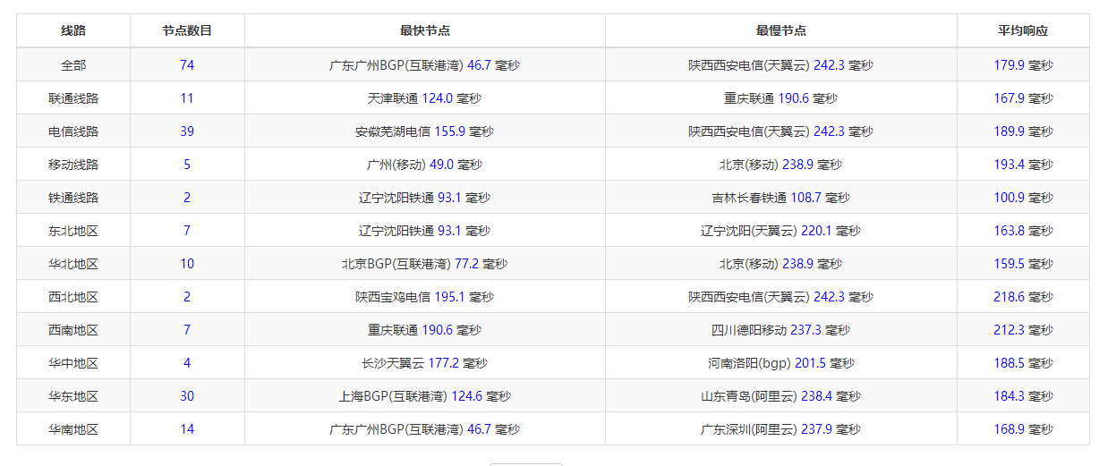The width and height of the screenshot is (1099, 466).
Task: Click 218.6 average response in 西北地区 row
Action: click(x=1023, y=297)
